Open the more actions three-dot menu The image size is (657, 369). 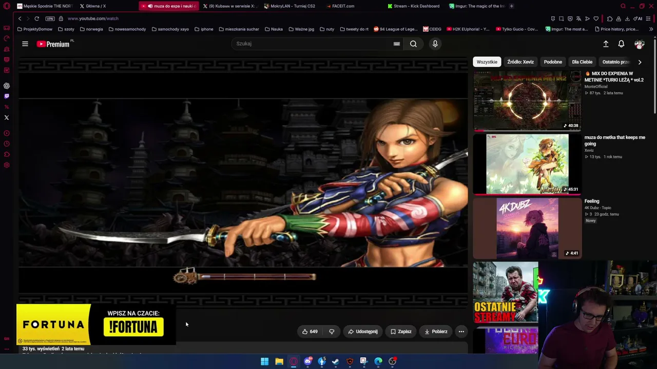pos(461,332)
